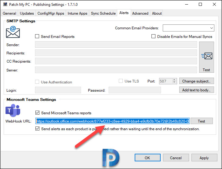This screenshot has width=222, height=169.
Task: Open the Updates tab
Action: click(x=27, y=13)
